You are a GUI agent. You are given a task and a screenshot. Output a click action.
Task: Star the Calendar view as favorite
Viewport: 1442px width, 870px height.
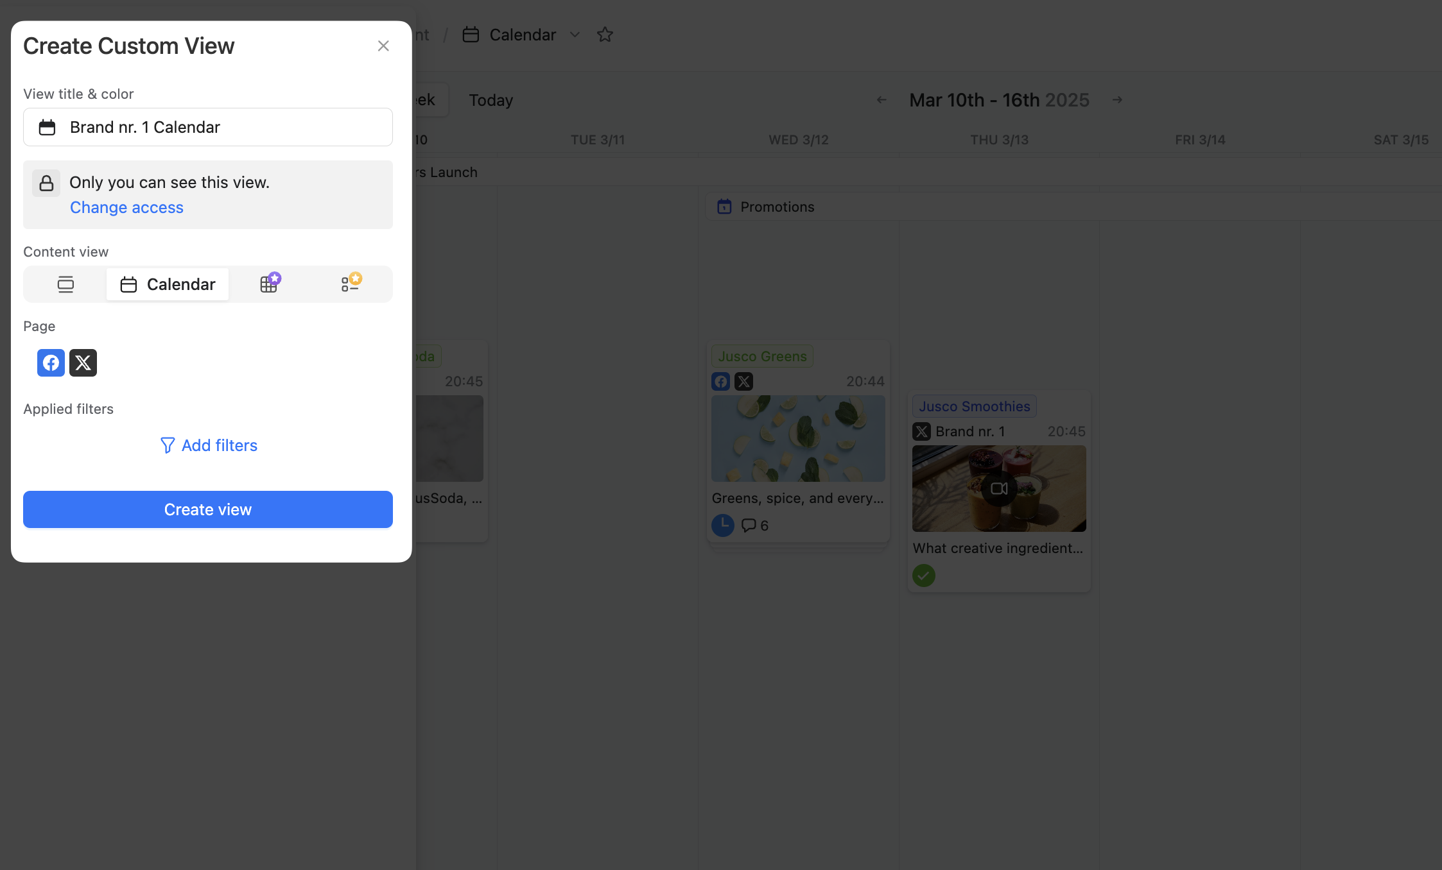(605, 35)
